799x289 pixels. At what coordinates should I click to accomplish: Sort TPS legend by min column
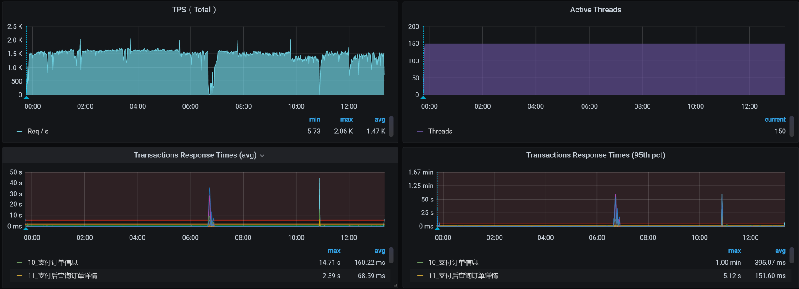coord(315,120)
